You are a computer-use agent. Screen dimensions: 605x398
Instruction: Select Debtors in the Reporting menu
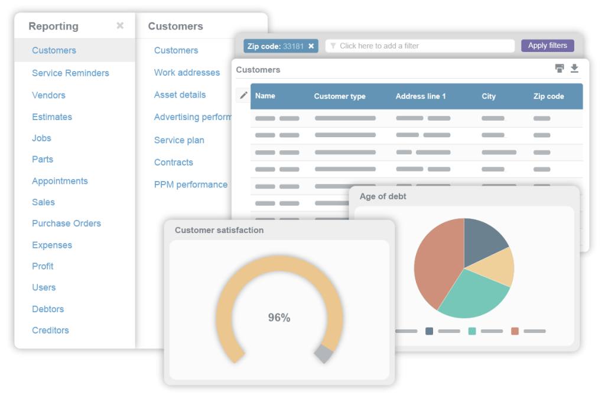48,309
